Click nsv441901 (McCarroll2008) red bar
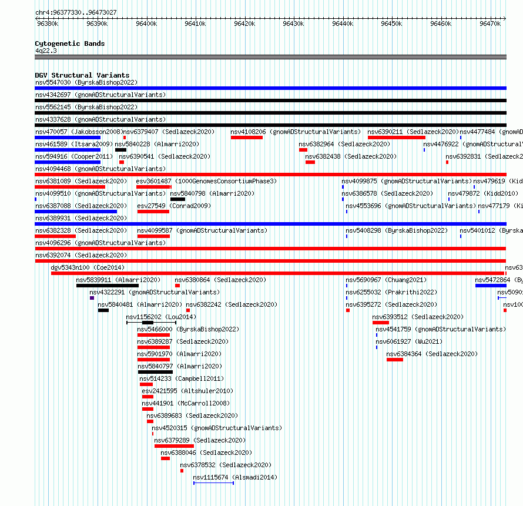The width and height of the screenshot is (523, 506). point(147,409)
